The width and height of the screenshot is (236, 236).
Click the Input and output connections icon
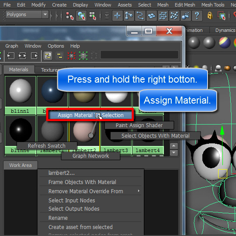click(x=23, y=56)
